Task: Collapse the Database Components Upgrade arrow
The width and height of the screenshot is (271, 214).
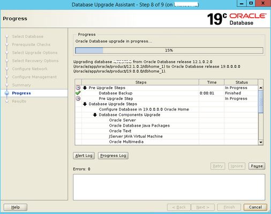Action: 95,115
